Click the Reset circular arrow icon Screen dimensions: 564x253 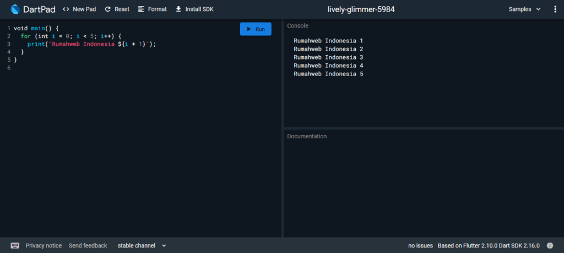pos(107,9)
